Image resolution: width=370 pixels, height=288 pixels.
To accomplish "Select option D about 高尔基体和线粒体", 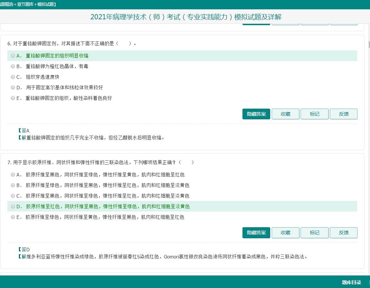I will coord(13,87).
